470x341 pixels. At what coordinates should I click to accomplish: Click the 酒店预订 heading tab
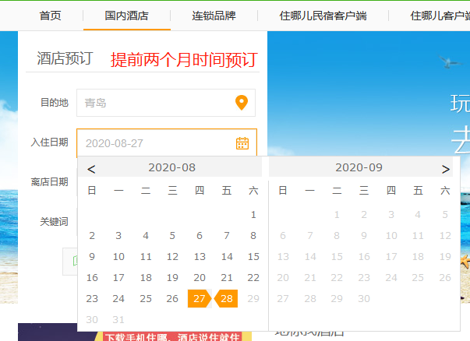tap(65, 58)
